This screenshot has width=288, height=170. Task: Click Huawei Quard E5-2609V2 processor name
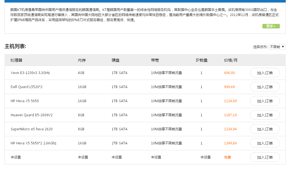point(31,115)
